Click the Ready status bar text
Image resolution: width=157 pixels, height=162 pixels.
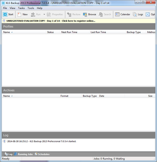(x=6, y=159)
